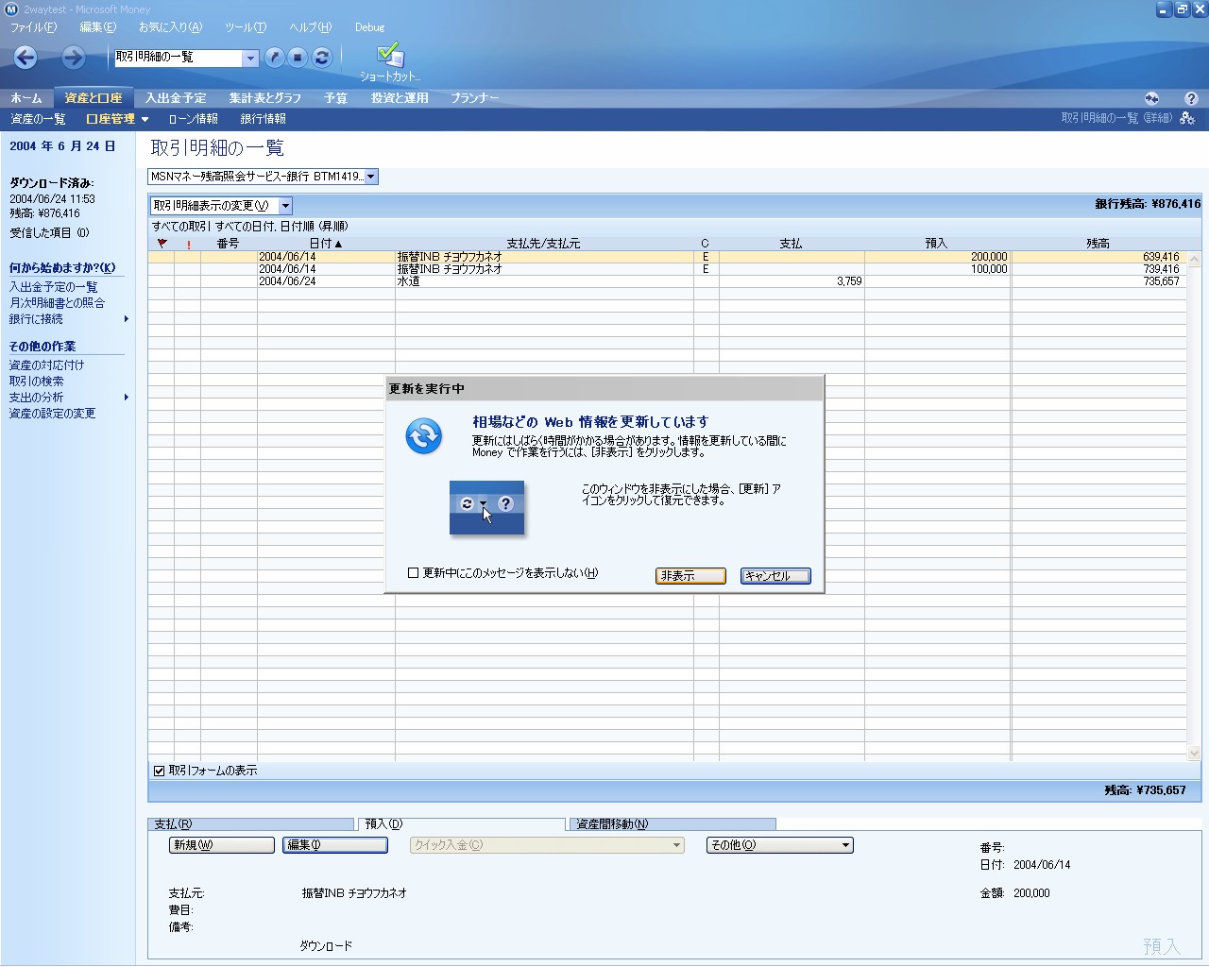Open the 月次明細書との照合 sidebar link

pos(57,303)
